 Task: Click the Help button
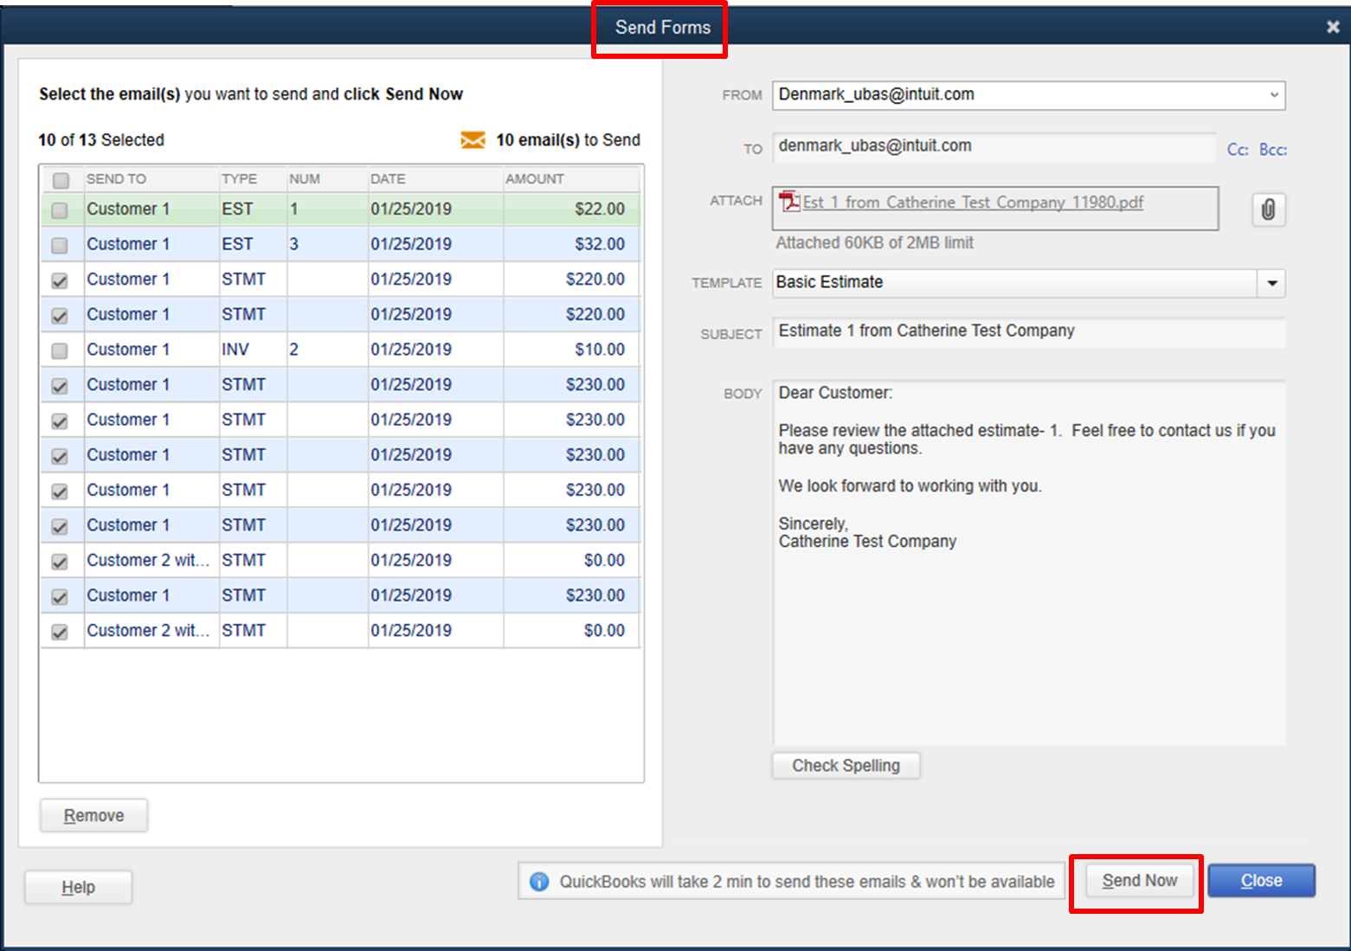point(77,886)
